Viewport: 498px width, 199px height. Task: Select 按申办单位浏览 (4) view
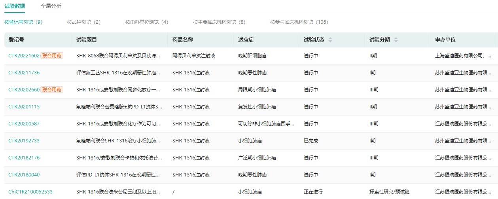(147, 22)
